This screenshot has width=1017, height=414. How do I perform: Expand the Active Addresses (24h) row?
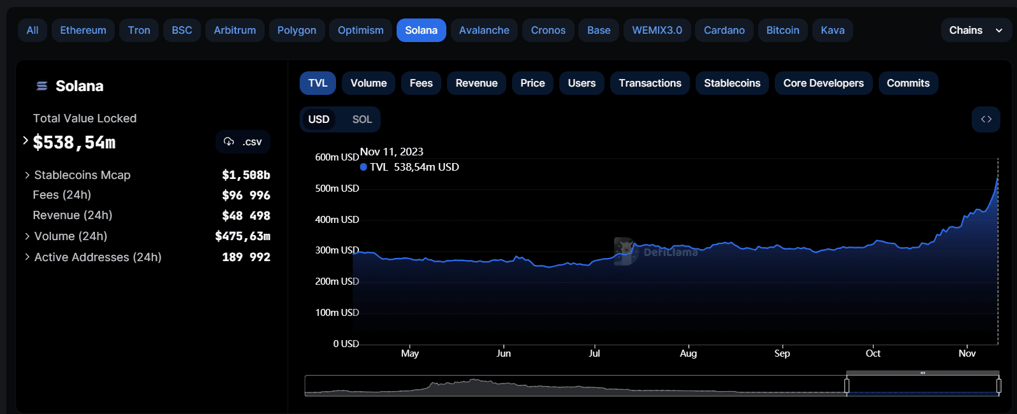coord(27,257)
